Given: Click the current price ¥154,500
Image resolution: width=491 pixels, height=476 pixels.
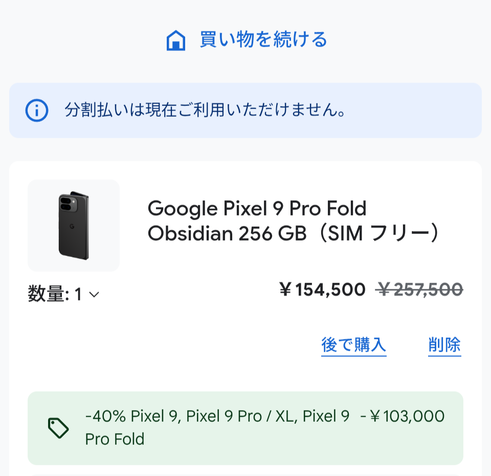Looking at the screenshot, I should (322, 289).
